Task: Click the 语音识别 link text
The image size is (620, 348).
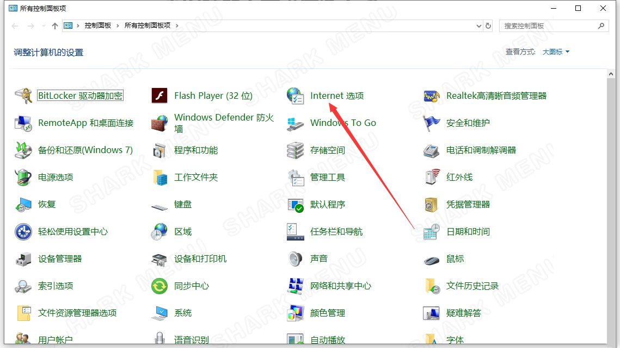Action: click(x=192, y=340)
